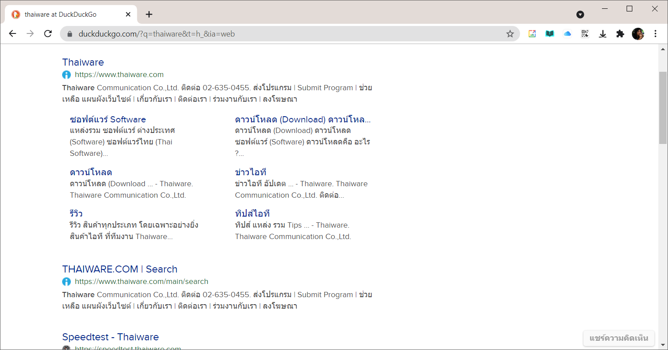Open the รีวิว sitelink
This screenshot has width=668, height=350.
click(76, 214)
